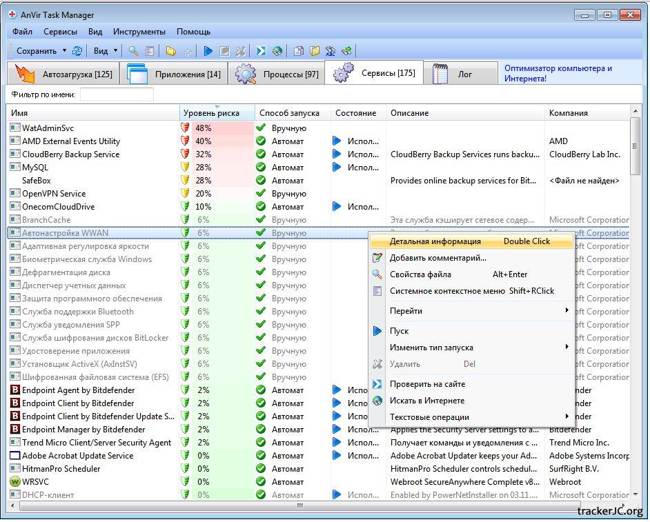Viewport: 650px width, 522px height.
Task: Click the check on site toolbar icon
Action: point(261,50)
